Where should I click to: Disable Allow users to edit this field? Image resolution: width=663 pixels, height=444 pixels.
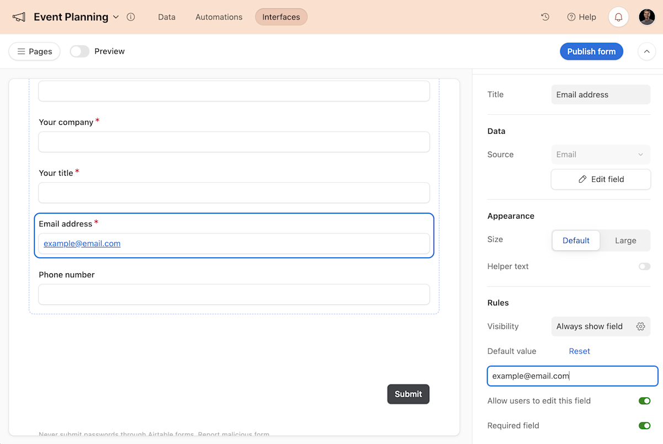coord(645,401)
